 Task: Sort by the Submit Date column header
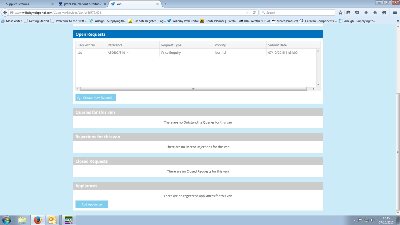pos(291,45)
